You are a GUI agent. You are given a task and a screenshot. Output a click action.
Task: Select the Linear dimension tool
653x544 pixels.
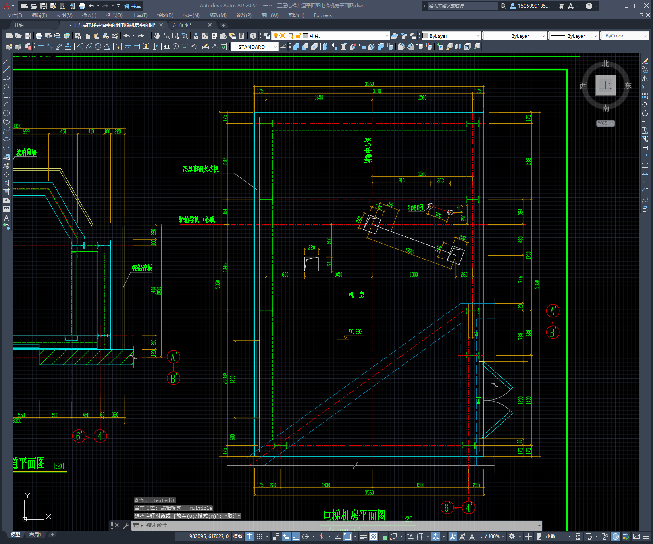pos(40,46)
